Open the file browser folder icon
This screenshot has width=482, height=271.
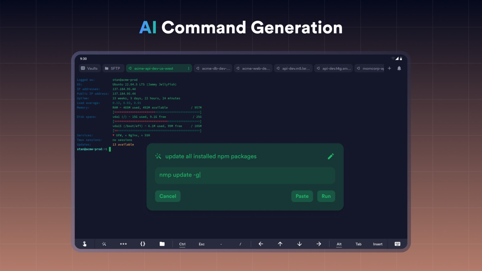(163, 244)
